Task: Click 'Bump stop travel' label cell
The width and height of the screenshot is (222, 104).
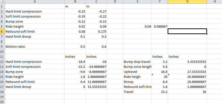Action: coord(137,62)
